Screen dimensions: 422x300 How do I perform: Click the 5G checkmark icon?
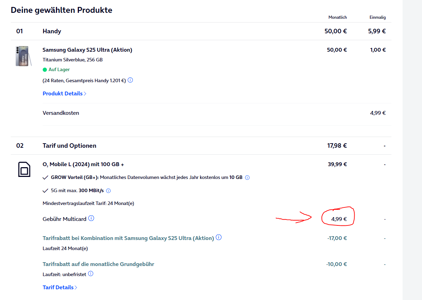tap(45, 191)
